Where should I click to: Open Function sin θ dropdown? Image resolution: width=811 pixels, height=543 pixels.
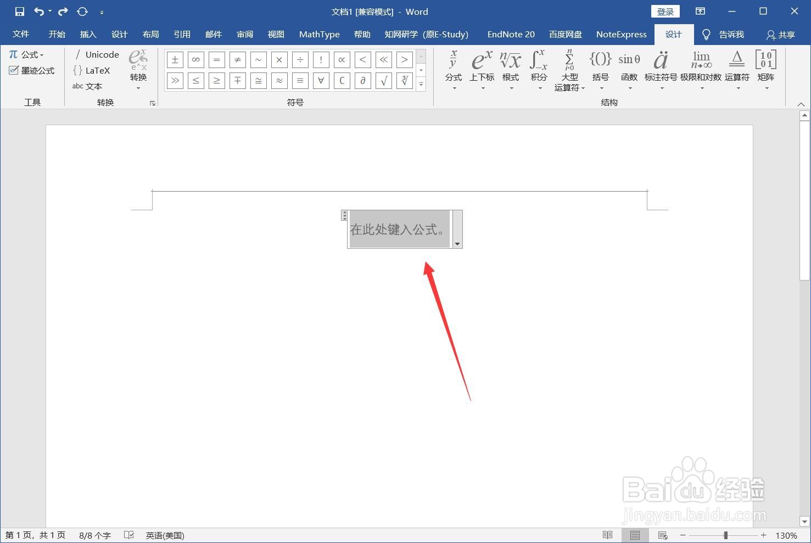tap(629, 70)
